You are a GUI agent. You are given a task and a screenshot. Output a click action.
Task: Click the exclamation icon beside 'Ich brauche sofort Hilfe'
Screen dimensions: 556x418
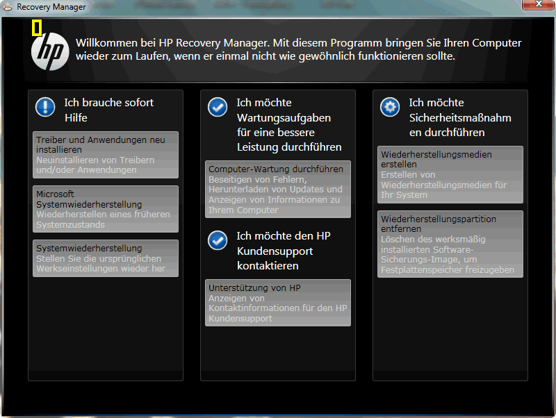tap(45, 107)
